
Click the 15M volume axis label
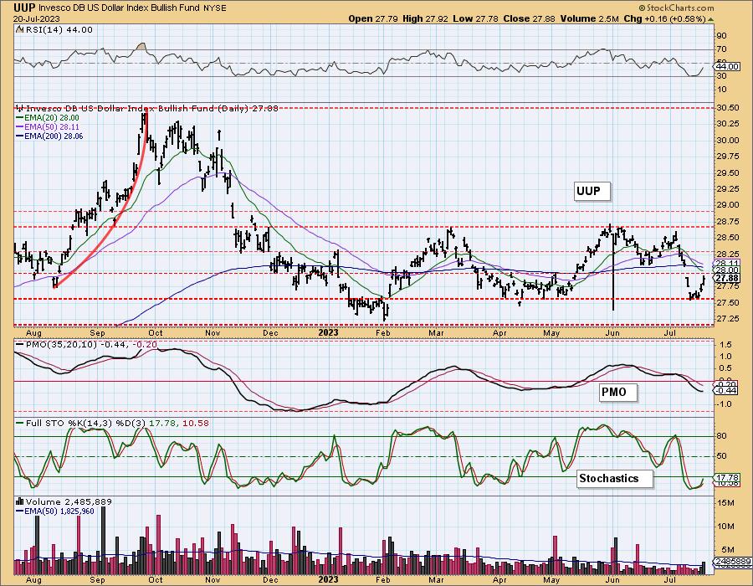tap(725, 503)
